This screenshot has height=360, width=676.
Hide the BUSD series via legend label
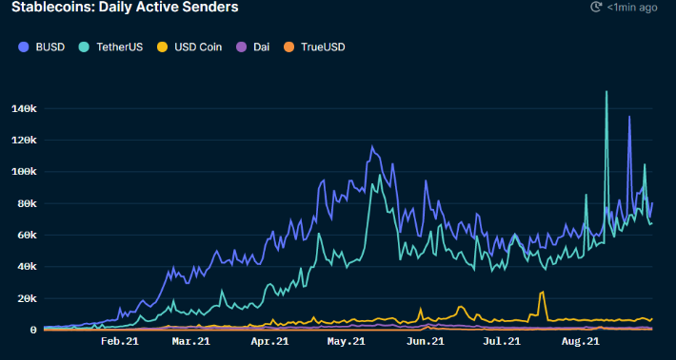[x=50, y=47]
